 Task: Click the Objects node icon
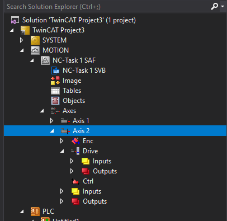click(55, 101)
